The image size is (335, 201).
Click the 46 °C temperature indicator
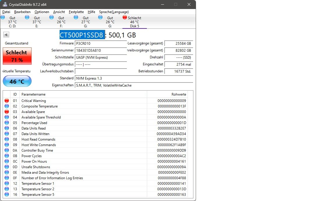[x=17, y=81]
